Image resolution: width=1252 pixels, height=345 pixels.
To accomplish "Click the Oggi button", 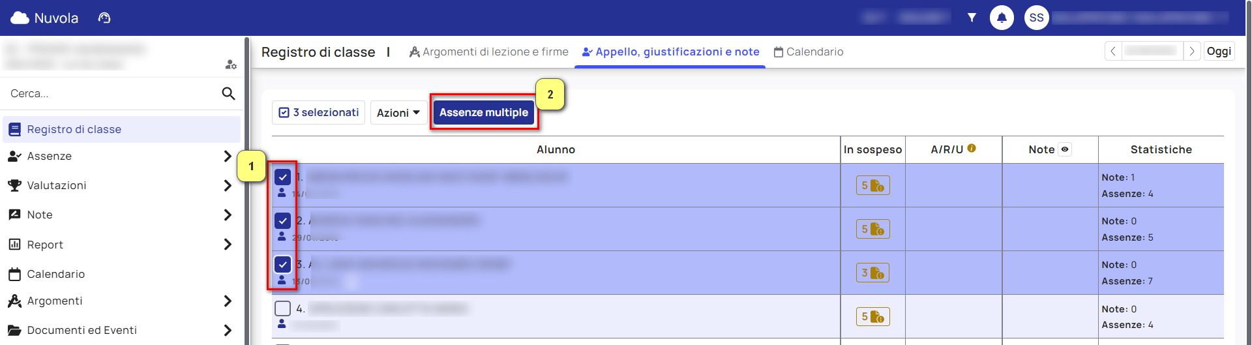I will click(1219, 51).
